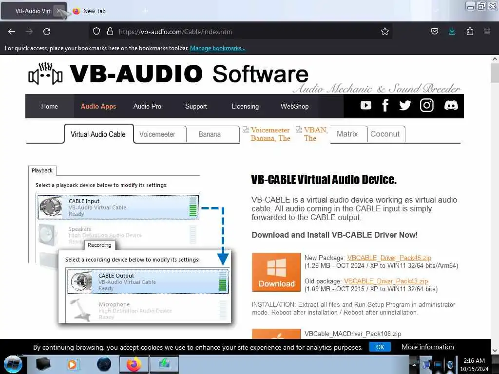Go back to the previous page
Image resolution: width=499 pixels, height=374 pixels.
pos(12,32)
